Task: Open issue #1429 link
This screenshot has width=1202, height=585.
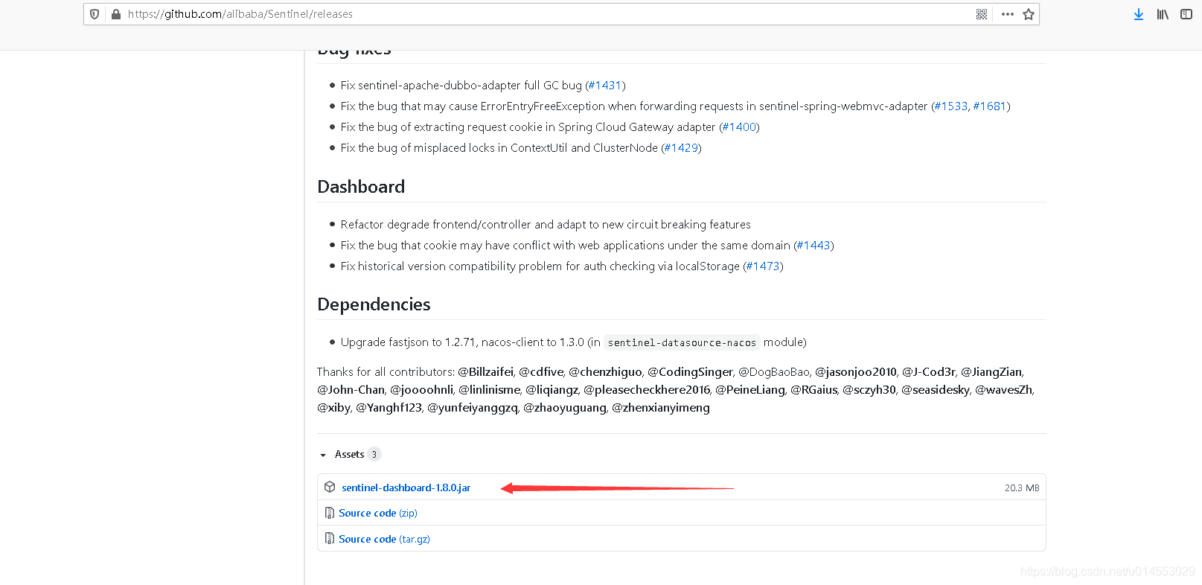Action: 681,148
